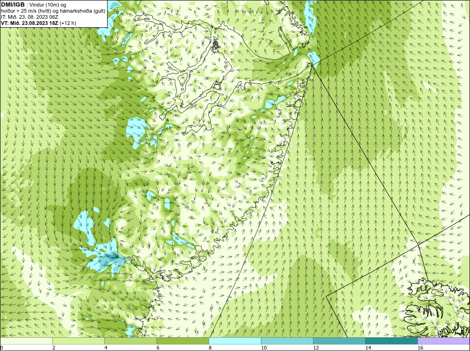Click the 10–12 m/s turquoise swatch
Screen dimensions: 470x351
[x=287, y=341]
